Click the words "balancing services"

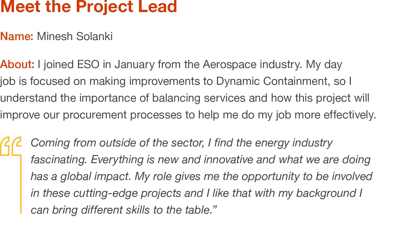pos(199,98)
